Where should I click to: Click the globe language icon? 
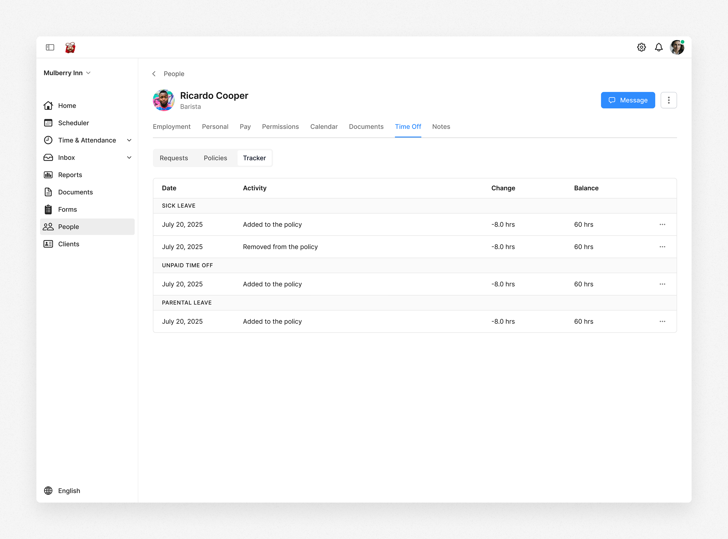pos(48,490)
